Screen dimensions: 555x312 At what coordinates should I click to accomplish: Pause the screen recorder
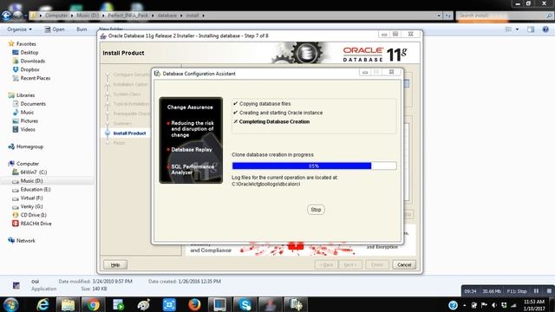tap(536, 291)
